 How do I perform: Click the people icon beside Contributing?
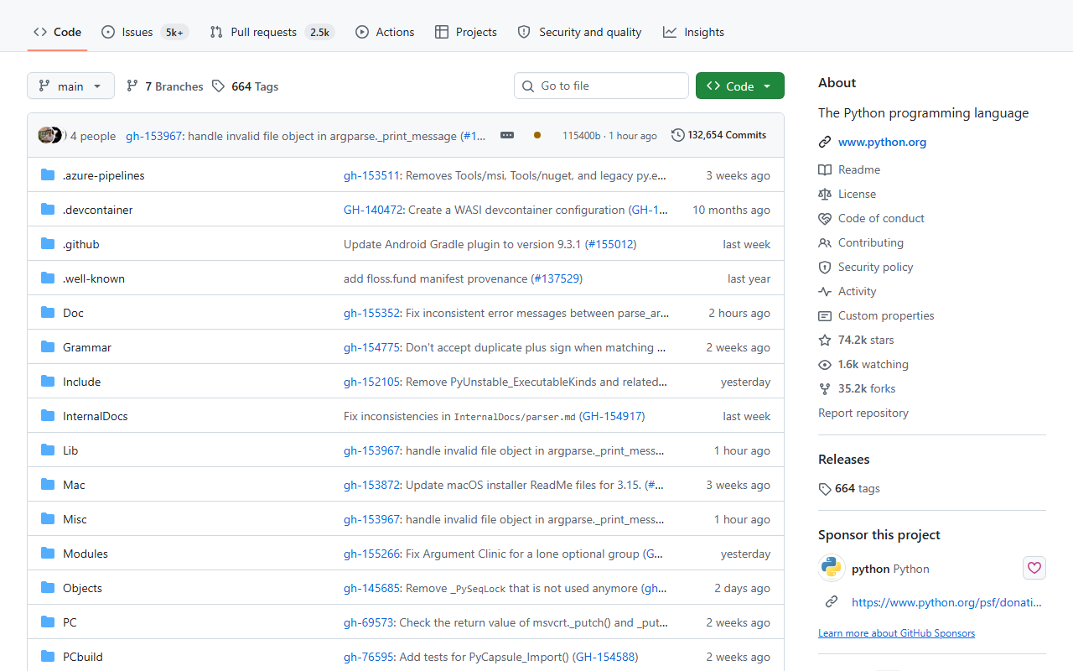[x=825, y=242]
